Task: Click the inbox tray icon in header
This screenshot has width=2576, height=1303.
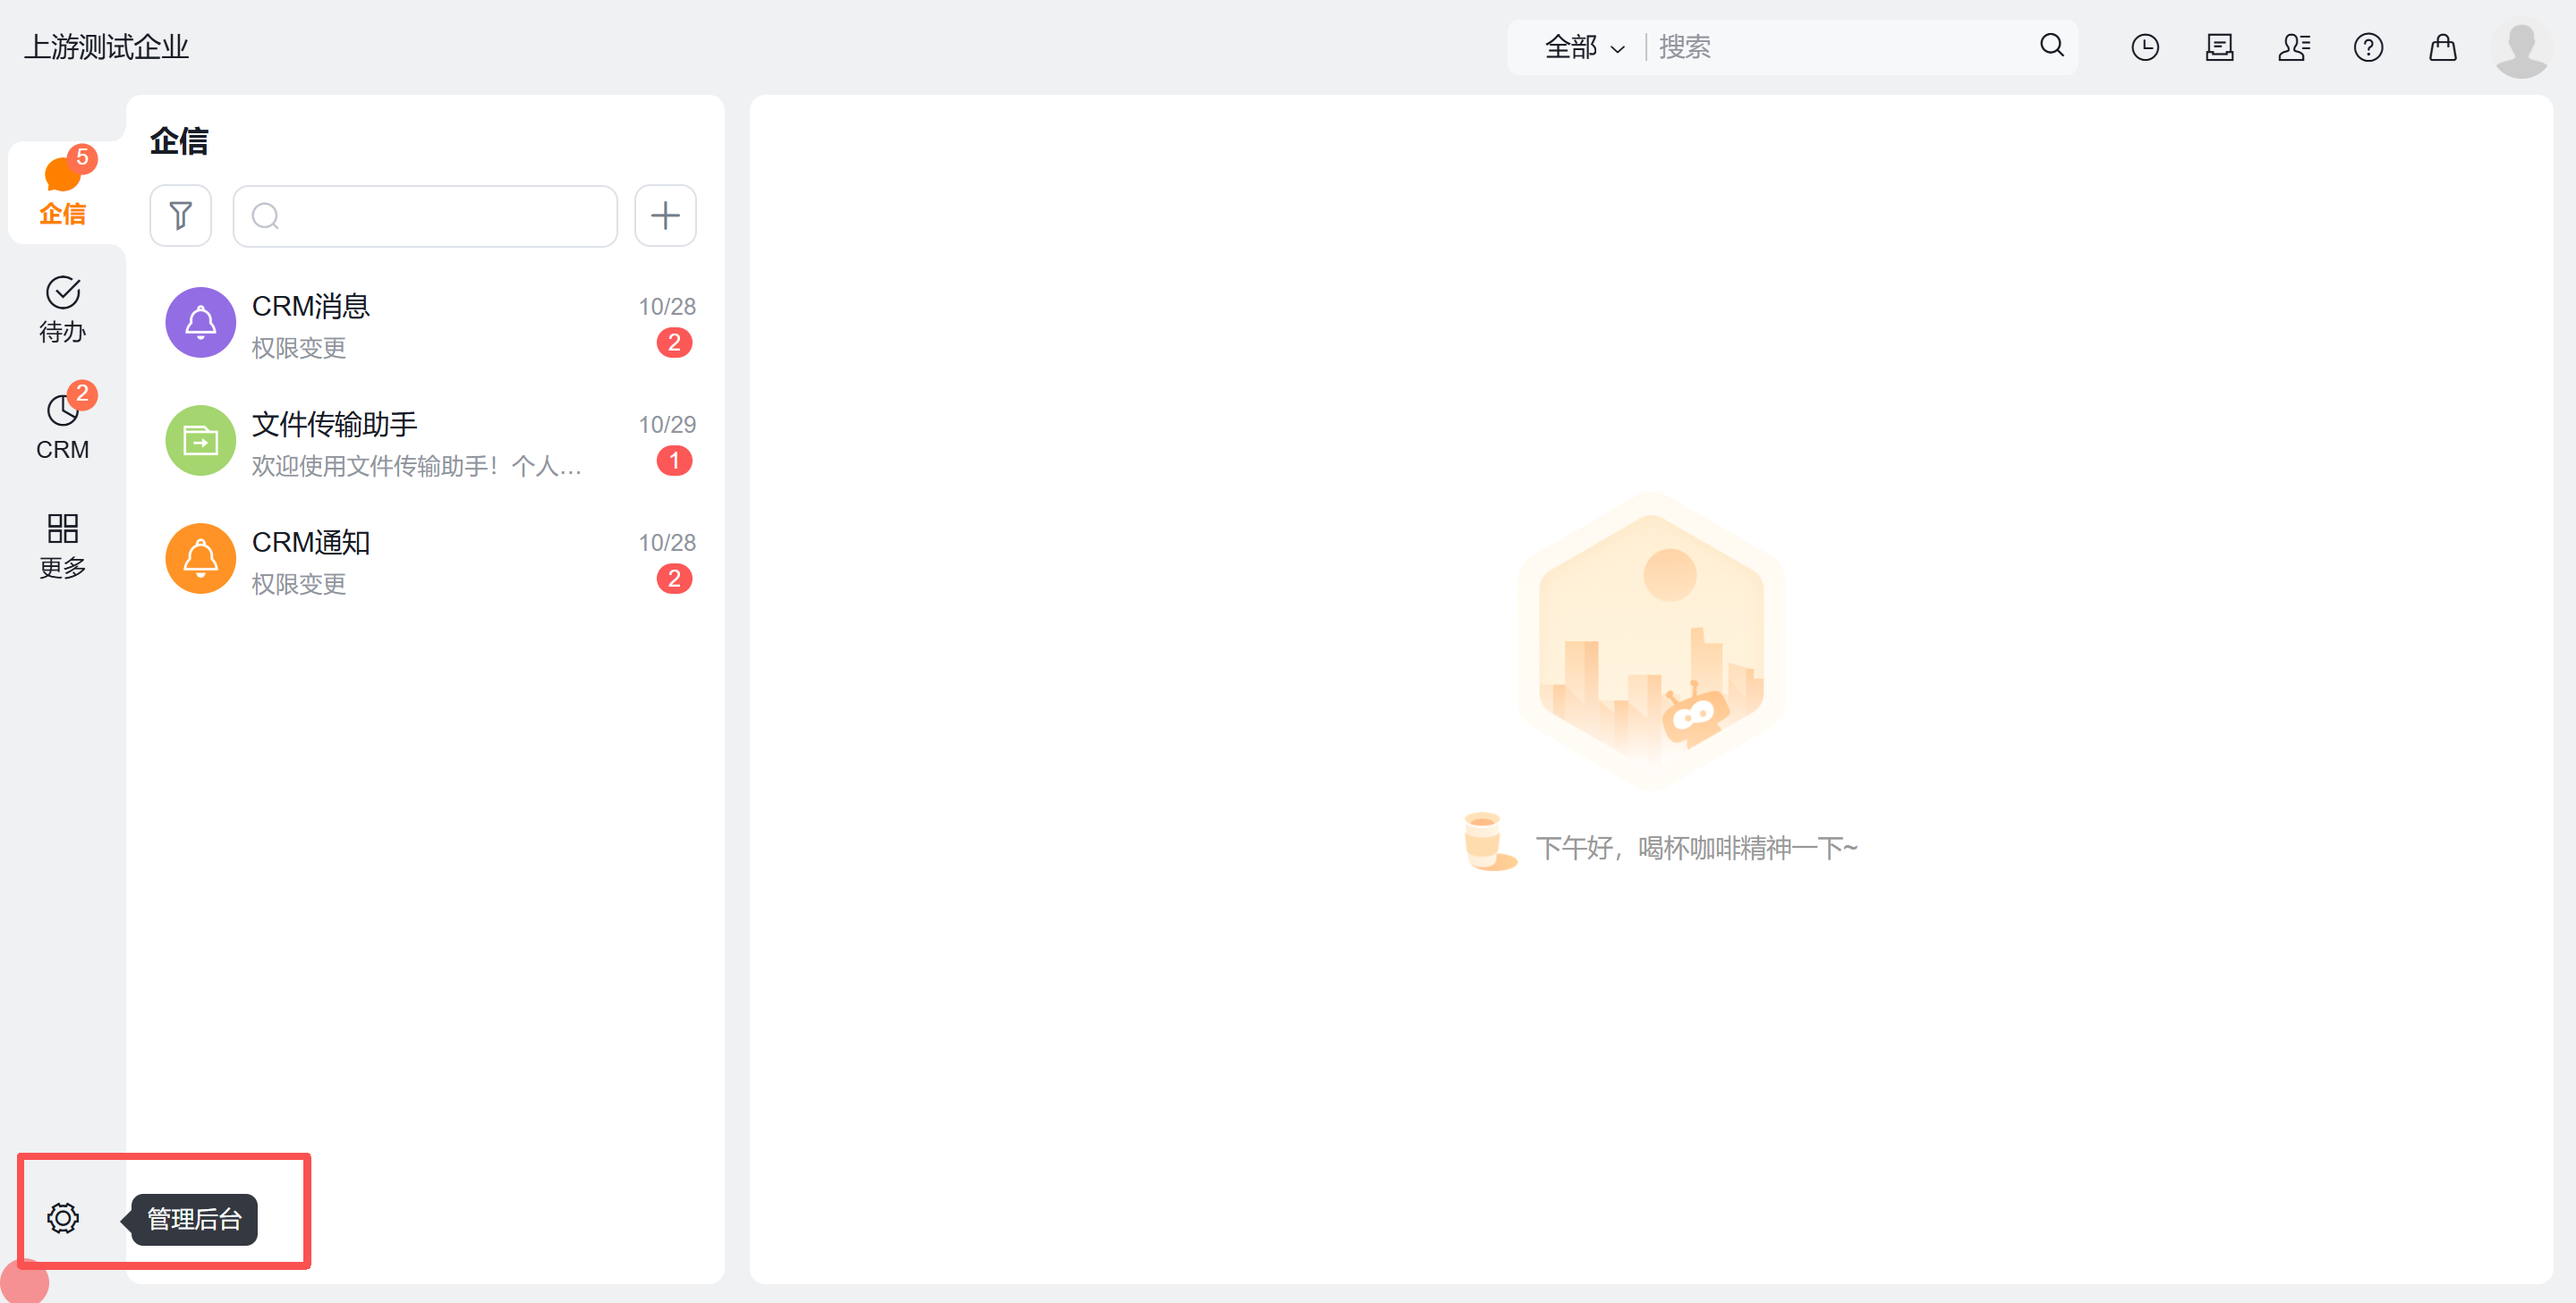Action: click(x=2219, y=48)
